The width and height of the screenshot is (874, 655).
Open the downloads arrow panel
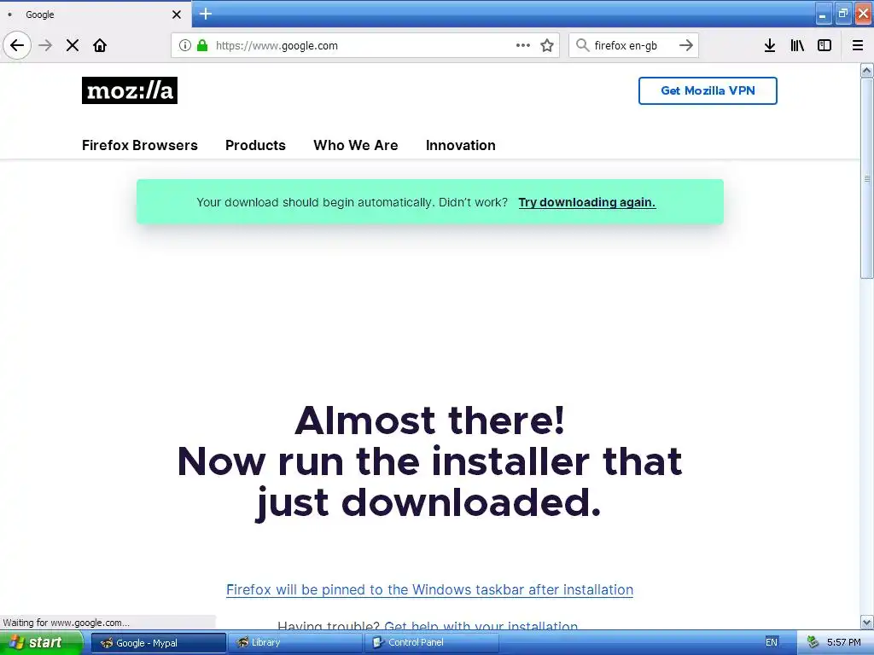pos(770,45)
